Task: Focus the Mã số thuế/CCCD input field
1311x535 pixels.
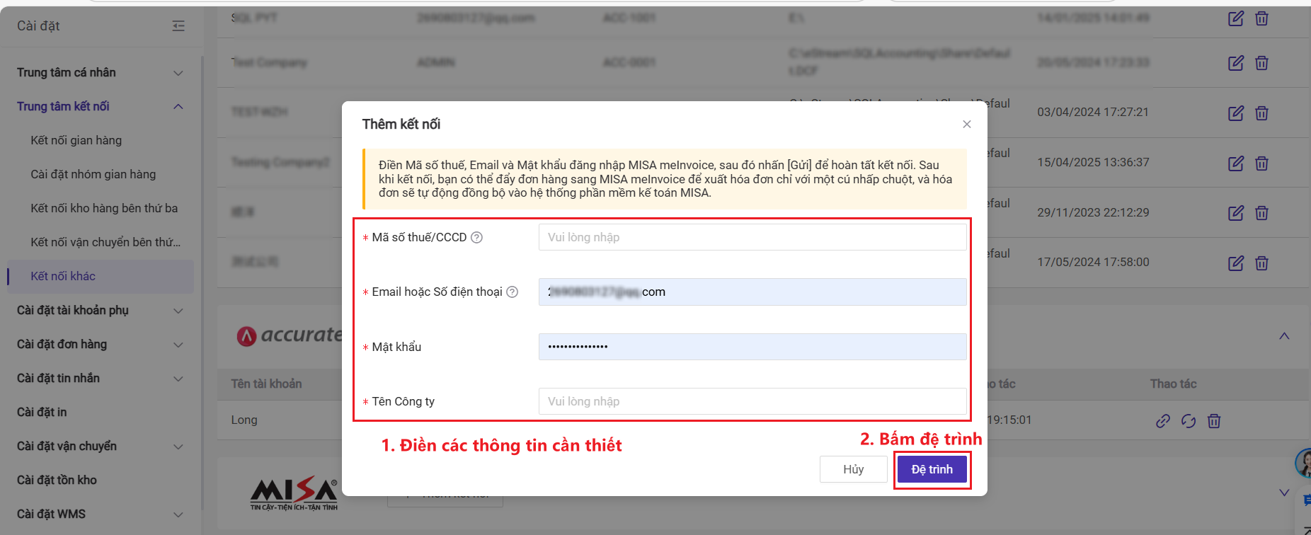Action: (752, 237)
